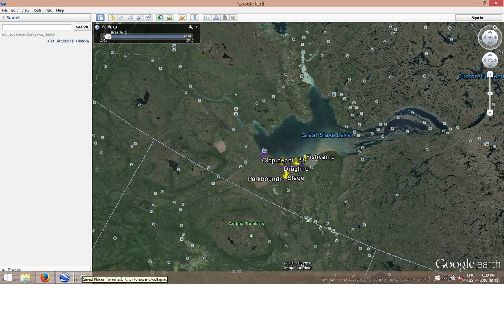Screen dimensions: 504x309
Task: Click the clock icon on the time slider
Action: tap(97, 27)
